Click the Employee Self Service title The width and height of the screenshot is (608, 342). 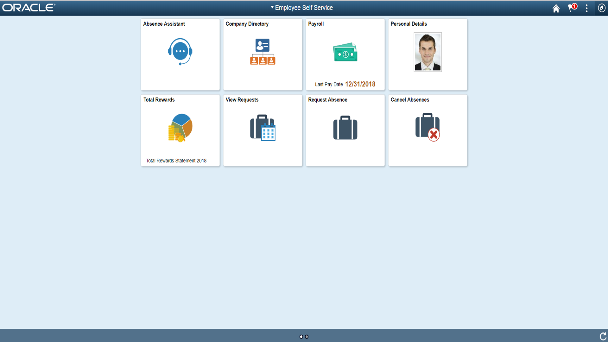303,7
